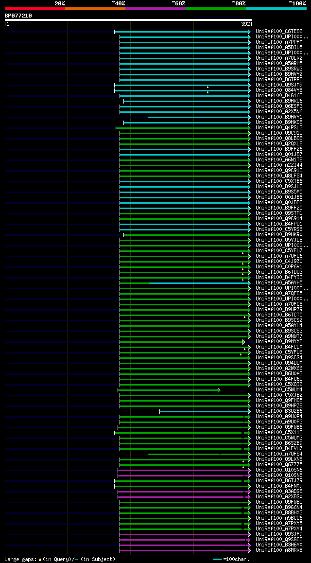The image size is (311, 563).
Task: Select the UniRef100_B9G6N4 label
Action: tap(279, 508)
